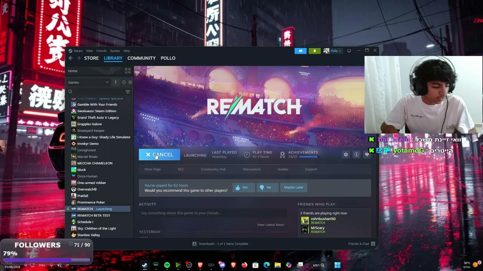Select Graveyard Keeper in the library
483x271 pixels.
[91, 131]
